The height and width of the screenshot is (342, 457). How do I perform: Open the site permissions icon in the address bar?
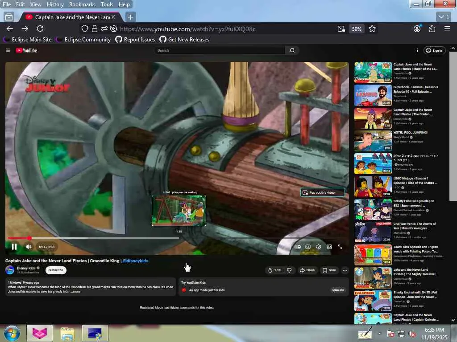(104, 28)
